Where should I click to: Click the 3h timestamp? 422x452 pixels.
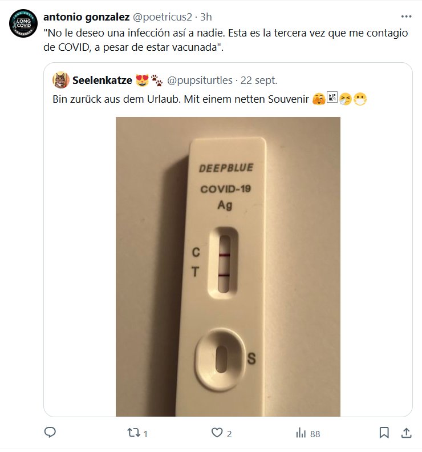point(205,17)
